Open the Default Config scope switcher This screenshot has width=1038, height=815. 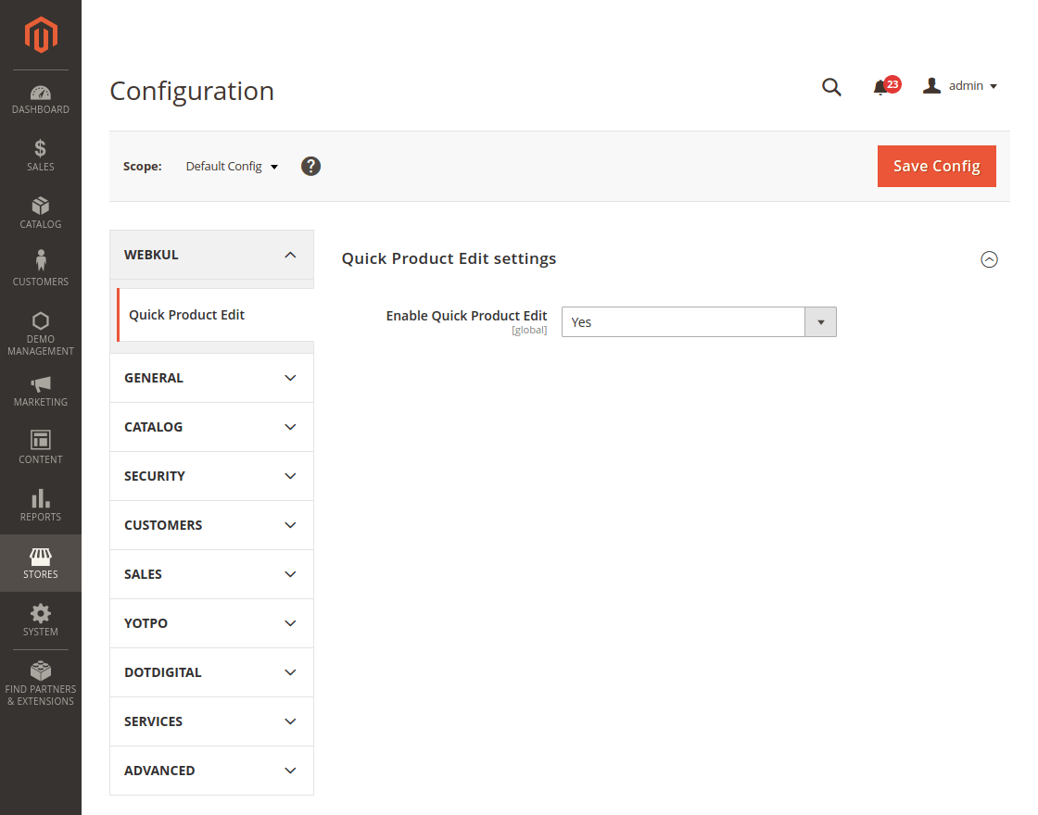232,166
